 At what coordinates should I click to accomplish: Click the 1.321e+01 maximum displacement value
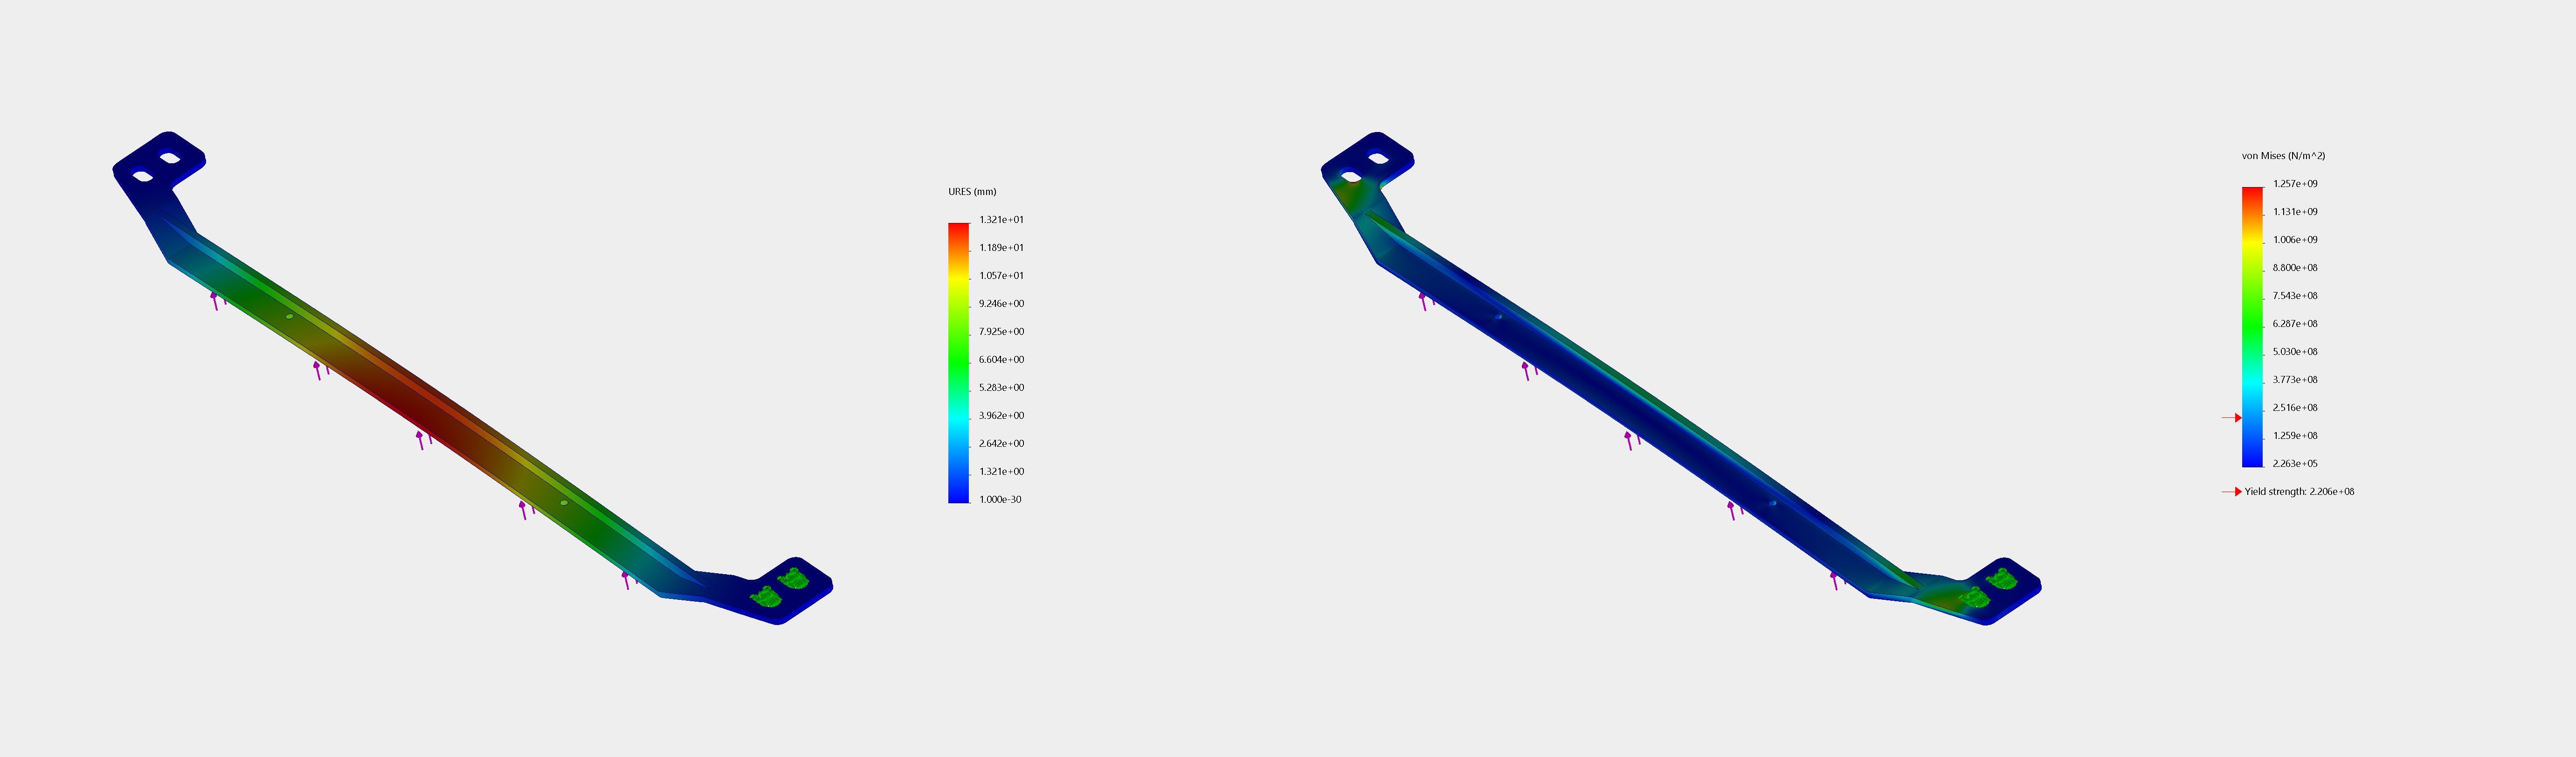click(x=1001, y=220)
